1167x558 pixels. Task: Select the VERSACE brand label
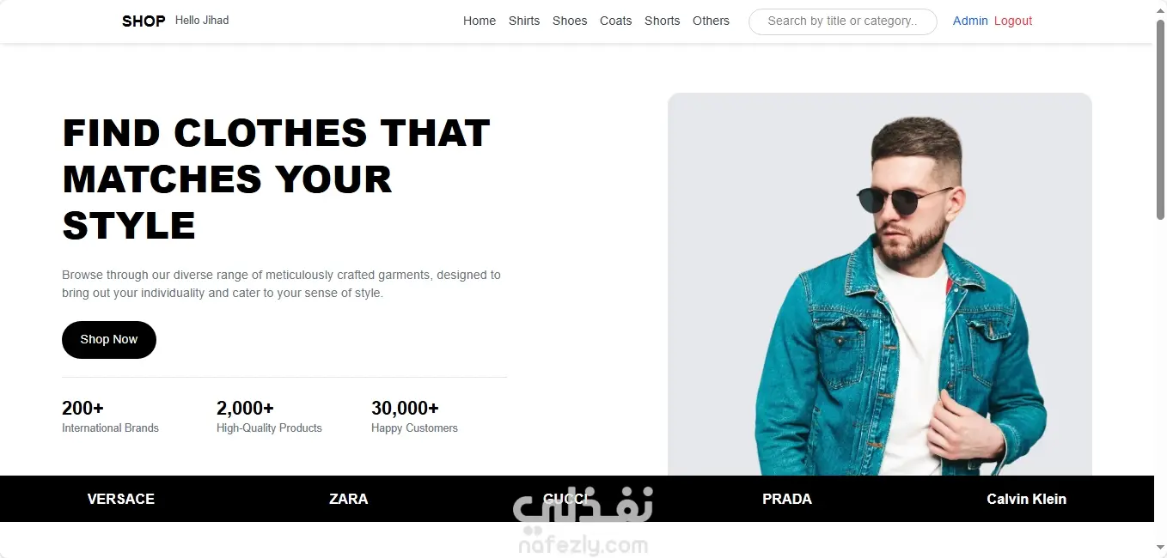pyautogui.click(x=121, y=499)
